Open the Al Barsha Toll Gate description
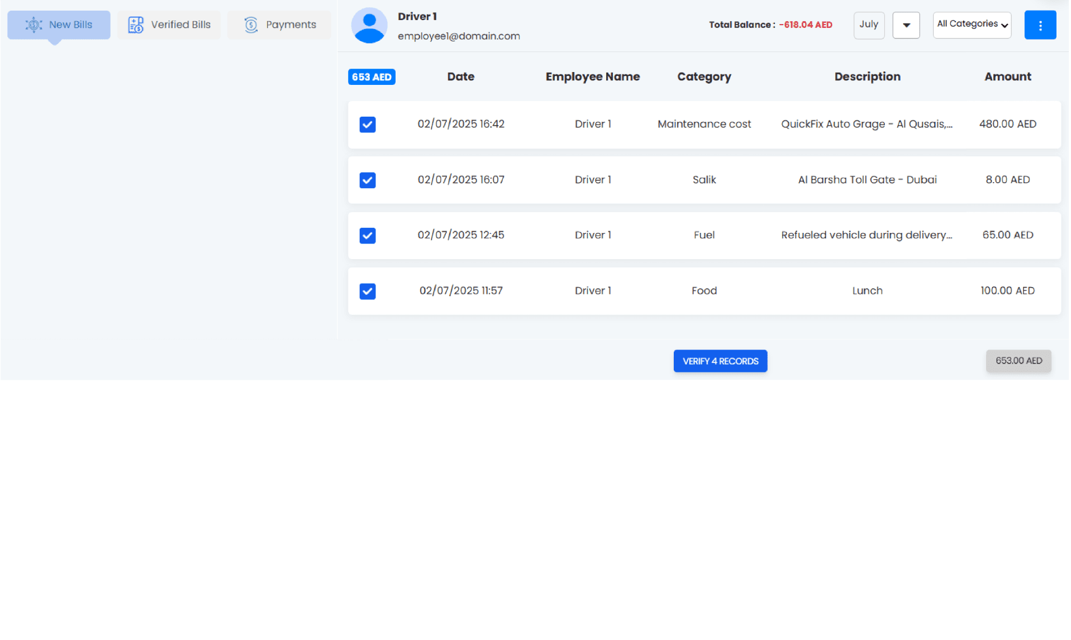This screenshot has height=640, width=1071. 867,179
